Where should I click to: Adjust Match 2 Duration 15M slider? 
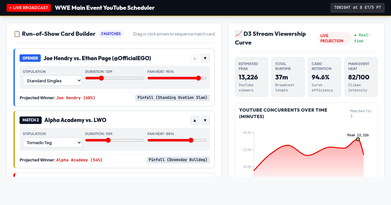pyautogui.click(x=115, y=140)
